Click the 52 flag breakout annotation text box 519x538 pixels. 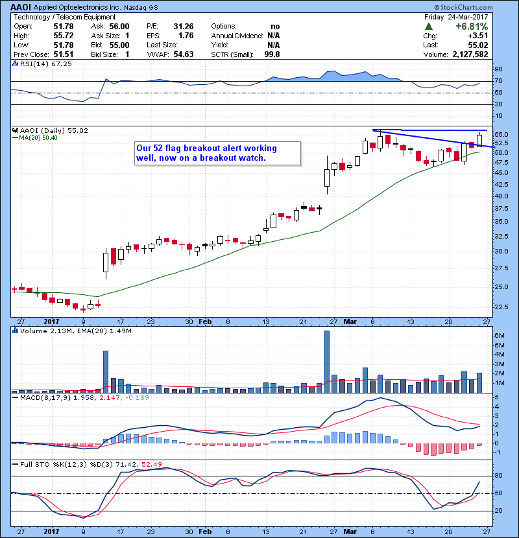(218, 154)
